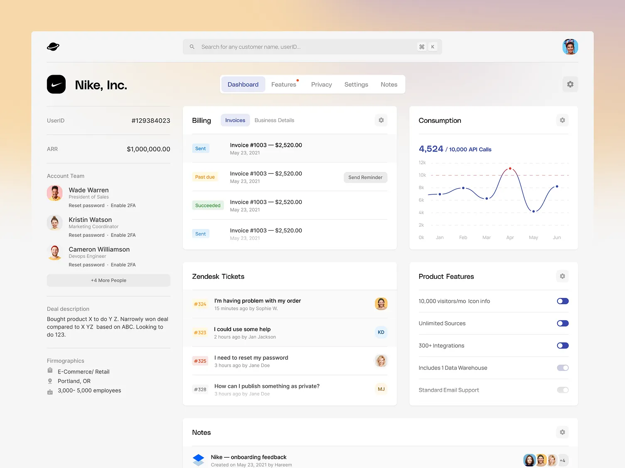The height and width of the screenshot is (468, 625).
Task: Reset password for Wade Warren
Action: point(86,206)
